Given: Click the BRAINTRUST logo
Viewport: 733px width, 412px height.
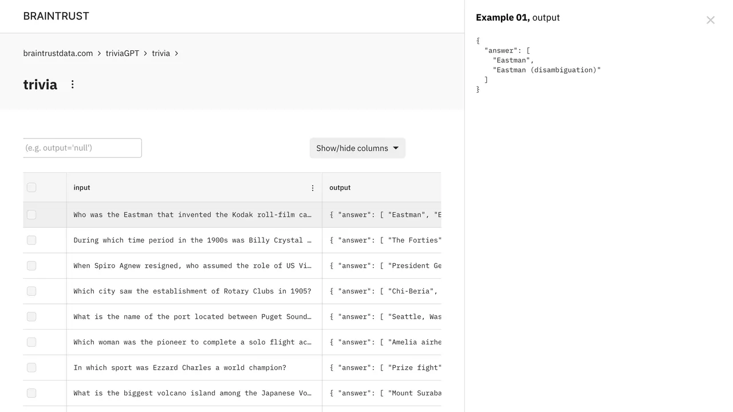Looking at the screenshot, I should pos(56,16).
